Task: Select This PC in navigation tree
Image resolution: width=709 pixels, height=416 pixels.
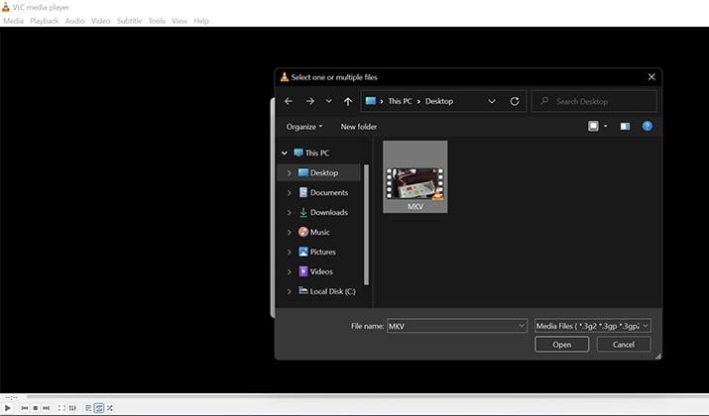Action: pyautogui.click(x=317, y=154)
